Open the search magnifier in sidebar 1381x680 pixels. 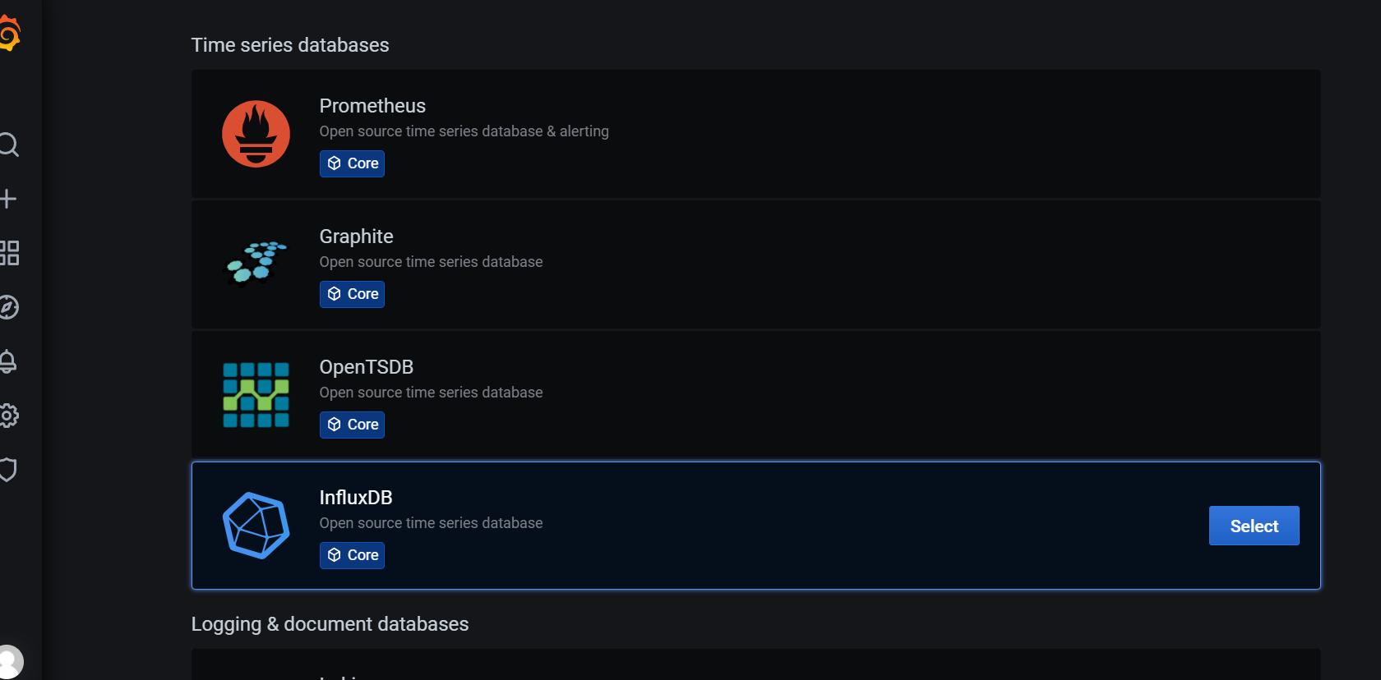point(8,145)
